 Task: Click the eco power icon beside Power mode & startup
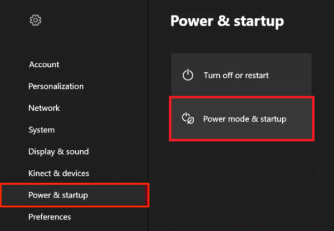pyautogui.click(x=188, y=119)
